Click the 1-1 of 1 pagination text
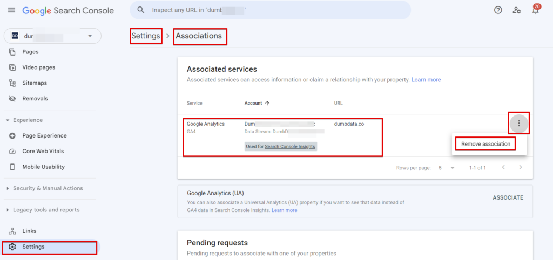Image resolution: width=553 pixels, height=260 pixels. click(477, 168)
